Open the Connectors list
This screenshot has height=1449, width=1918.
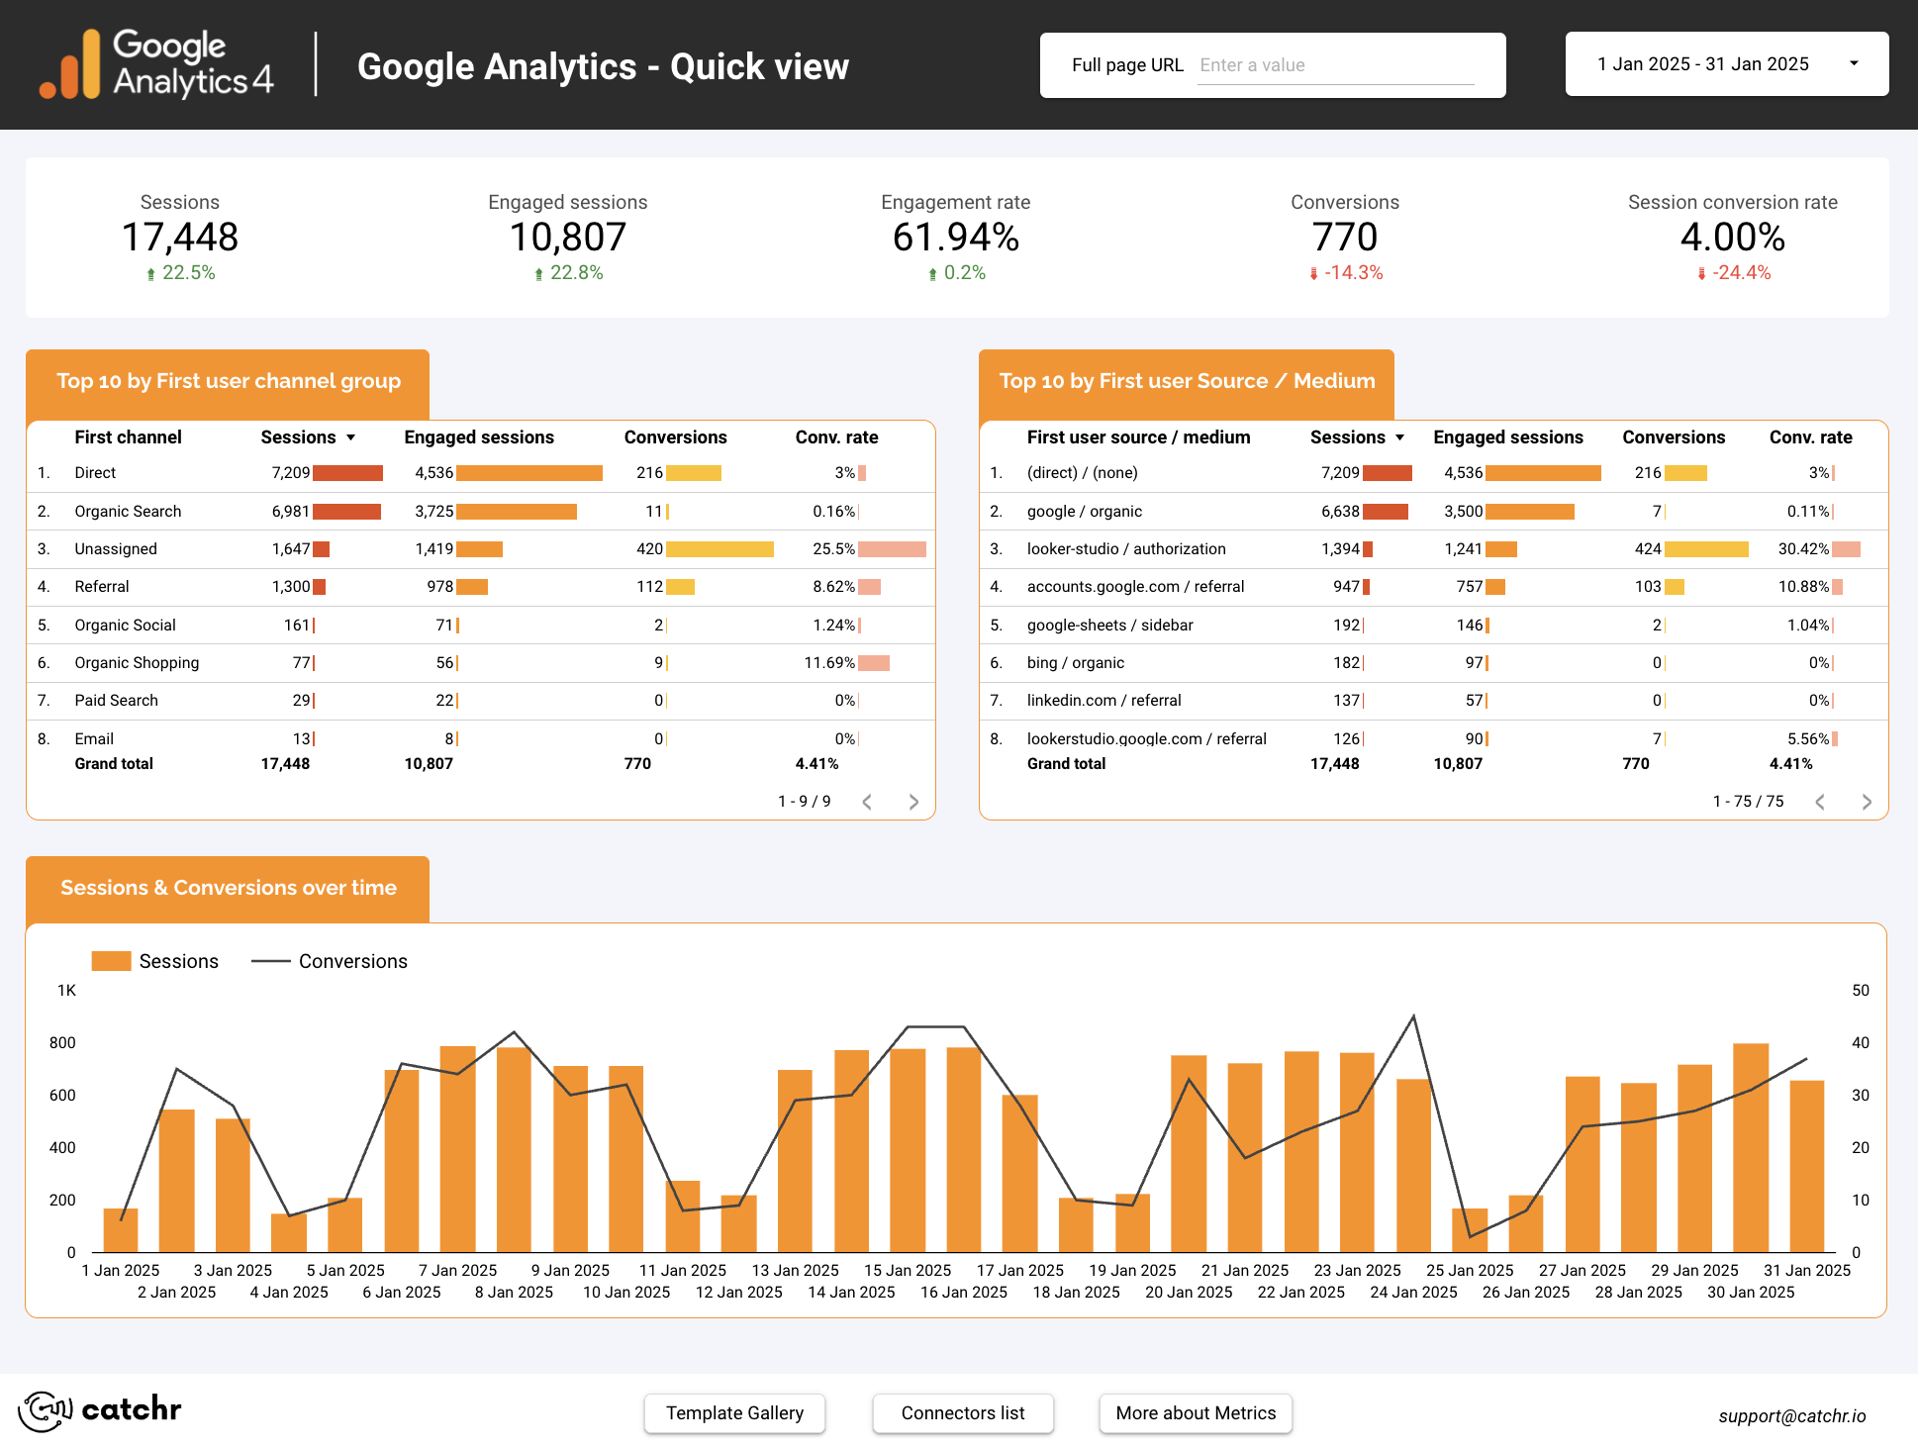(962, 1413)
